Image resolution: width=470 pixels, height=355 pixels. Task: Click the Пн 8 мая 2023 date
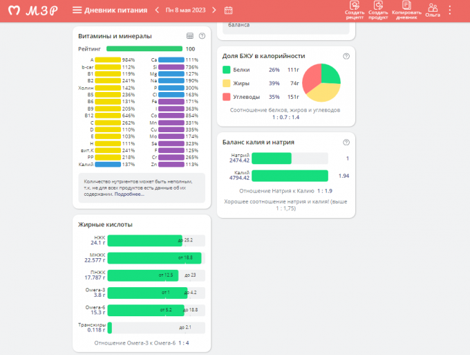[x=186, y=10]
